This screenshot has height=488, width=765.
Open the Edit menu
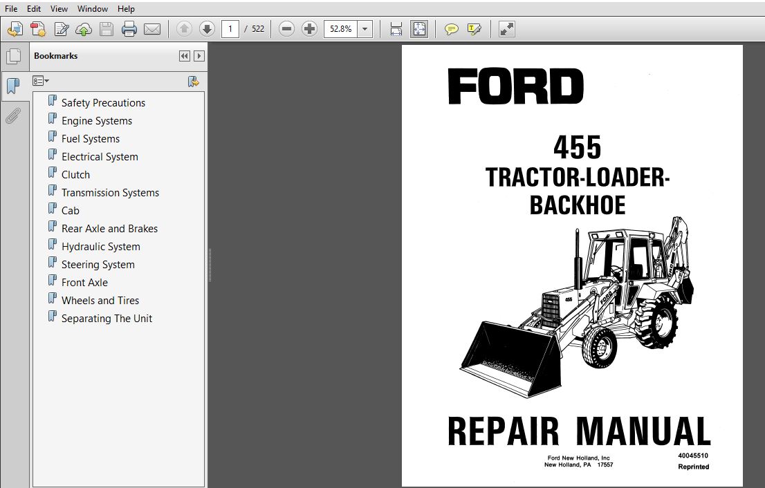34,9
